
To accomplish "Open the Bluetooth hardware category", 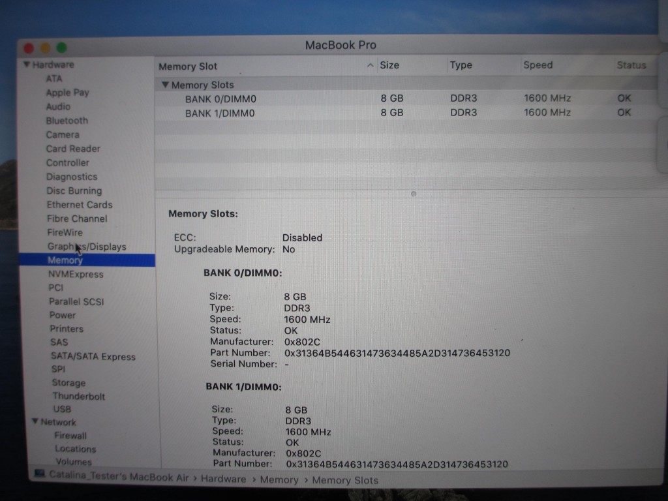I will 67,121.
